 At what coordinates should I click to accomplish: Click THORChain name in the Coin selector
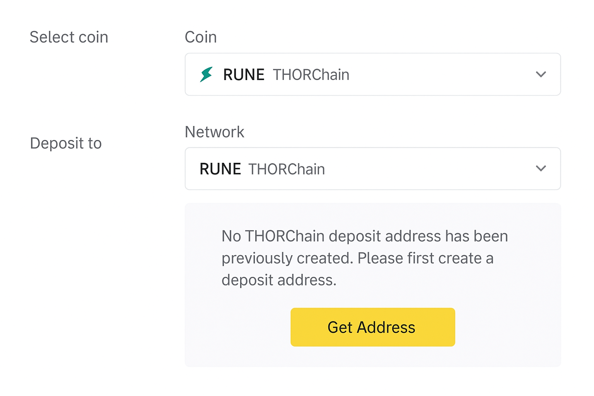[x=311, y=75]
